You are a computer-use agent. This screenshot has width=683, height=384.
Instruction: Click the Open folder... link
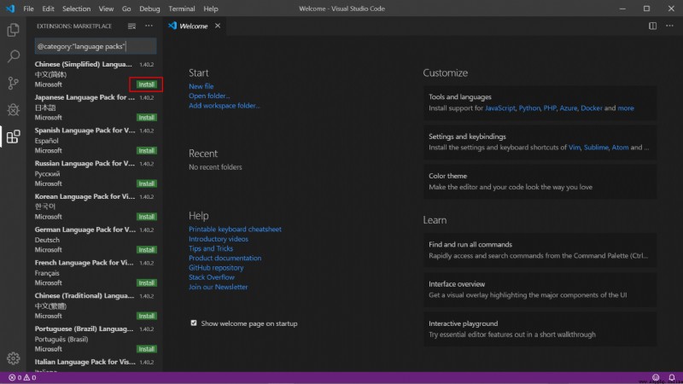209,96
